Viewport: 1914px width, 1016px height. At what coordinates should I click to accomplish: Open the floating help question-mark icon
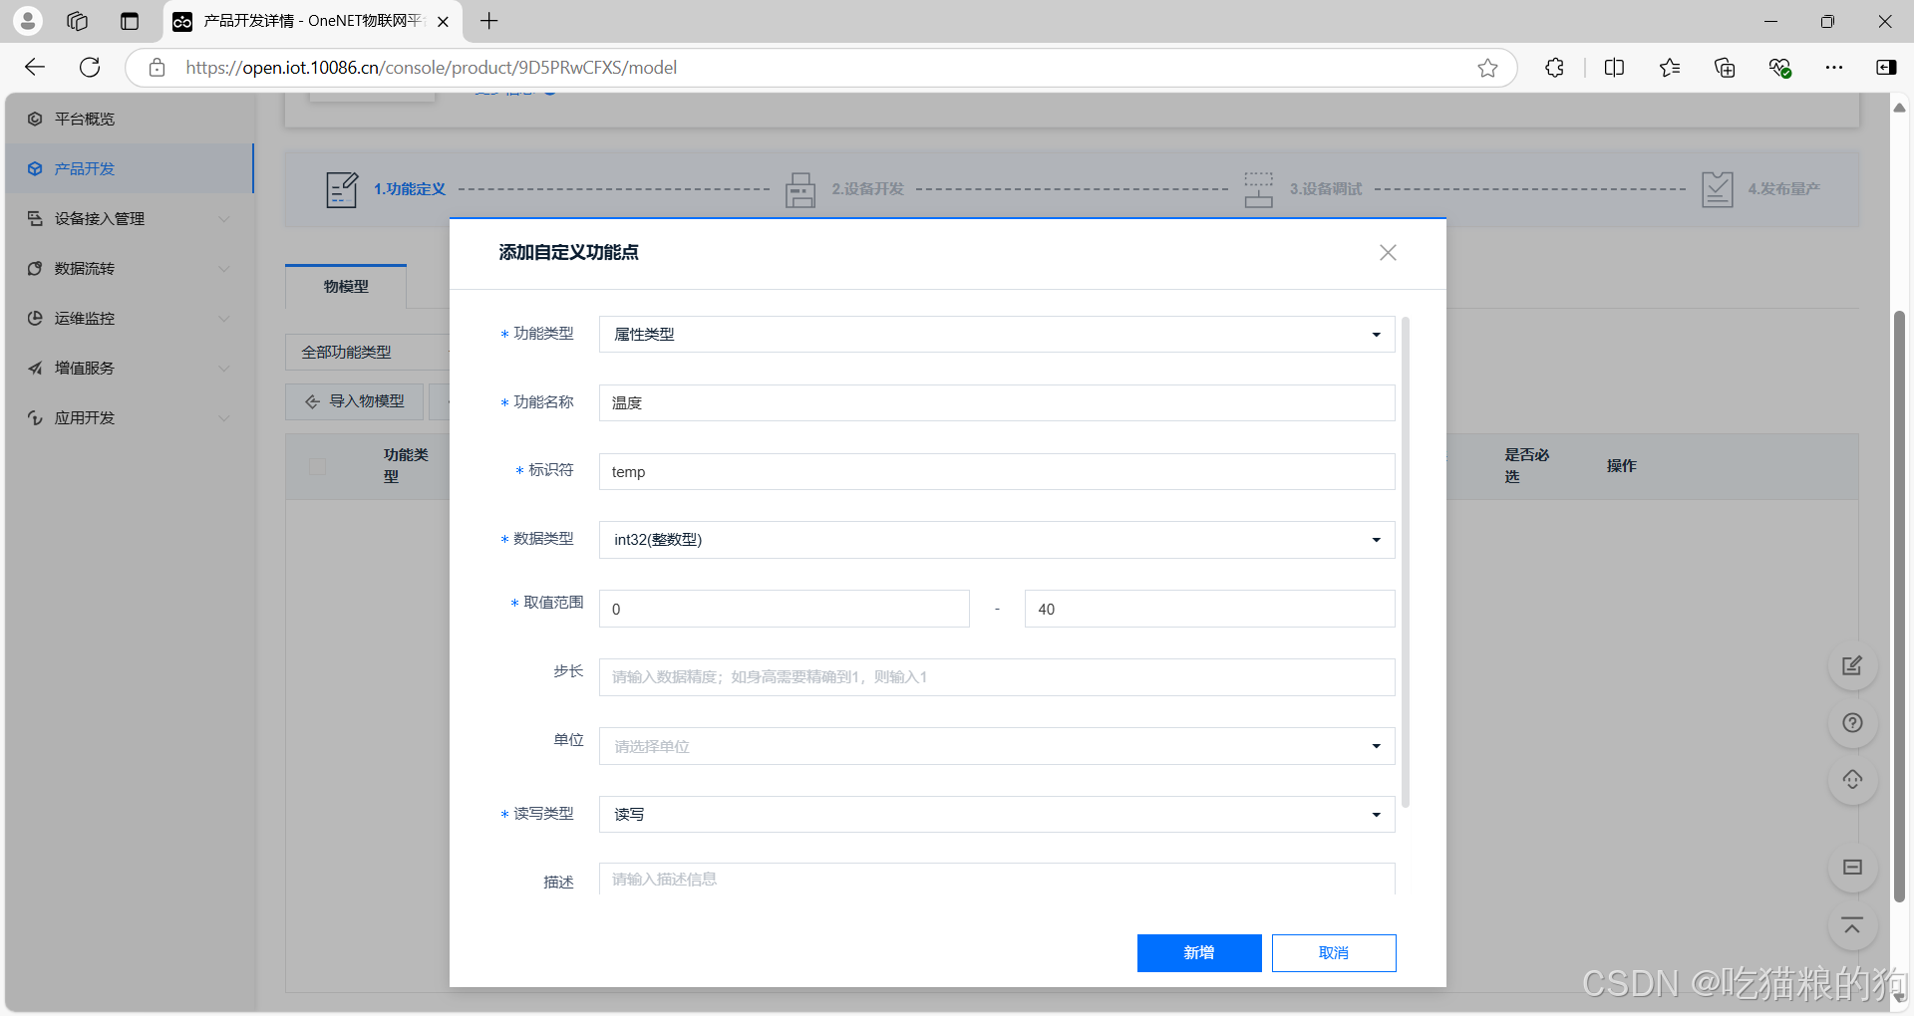[1851, 723]
